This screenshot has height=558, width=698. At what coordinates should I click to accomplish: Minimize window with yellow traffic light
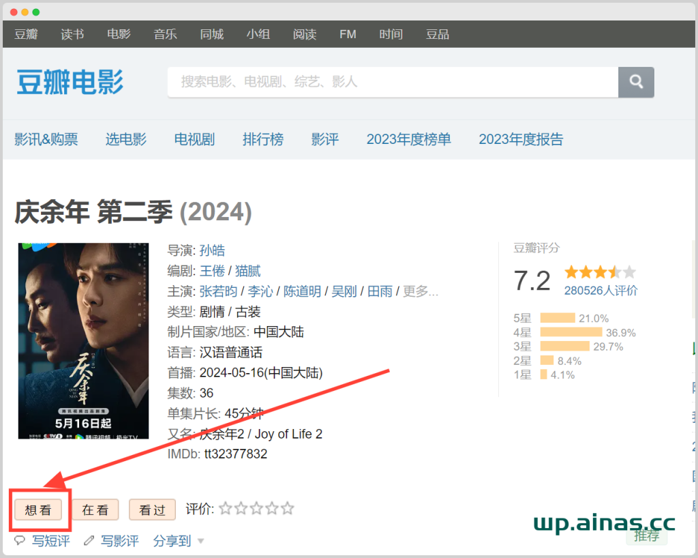(x=25, y=12)
